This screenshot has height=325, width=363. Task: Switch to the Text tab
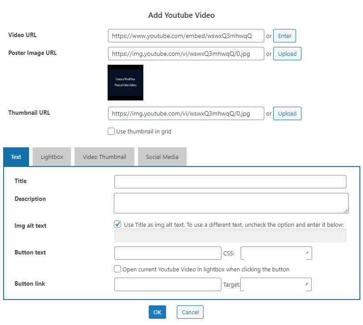click(x=16, y=157)
